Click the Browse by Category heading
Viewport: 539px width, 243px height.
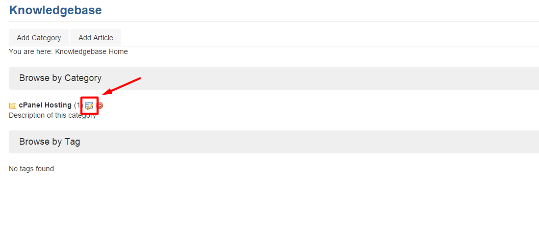(x=60, y=78)
